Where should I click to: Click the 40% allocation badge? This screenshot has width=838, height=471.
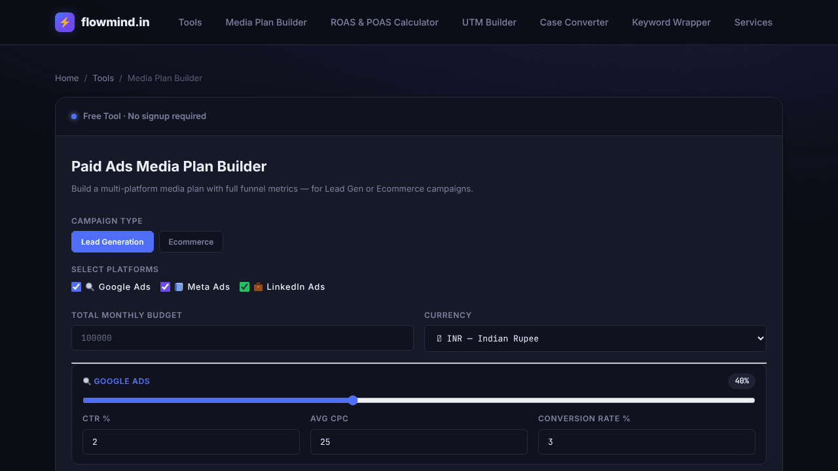(742, 381)
